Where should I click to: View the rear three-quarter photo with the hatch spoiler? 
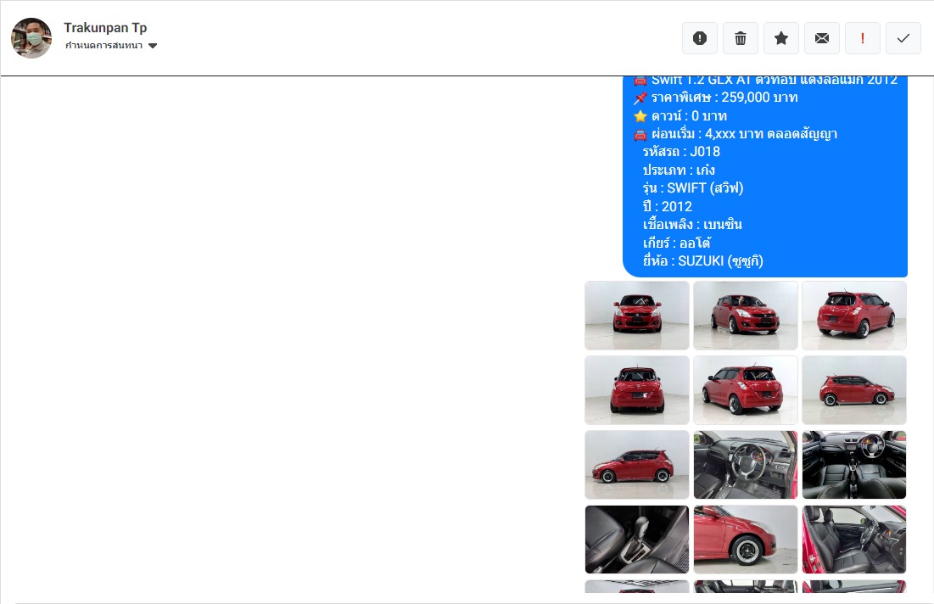pyautogui.click(x=853, y=316)
